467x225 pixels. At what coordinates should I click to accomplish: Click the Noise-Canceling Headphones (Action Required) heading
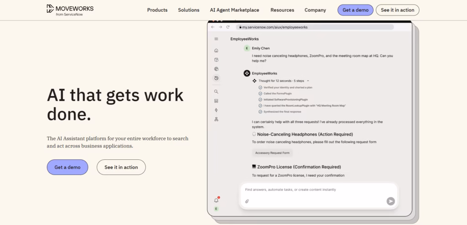coord(305,134)
